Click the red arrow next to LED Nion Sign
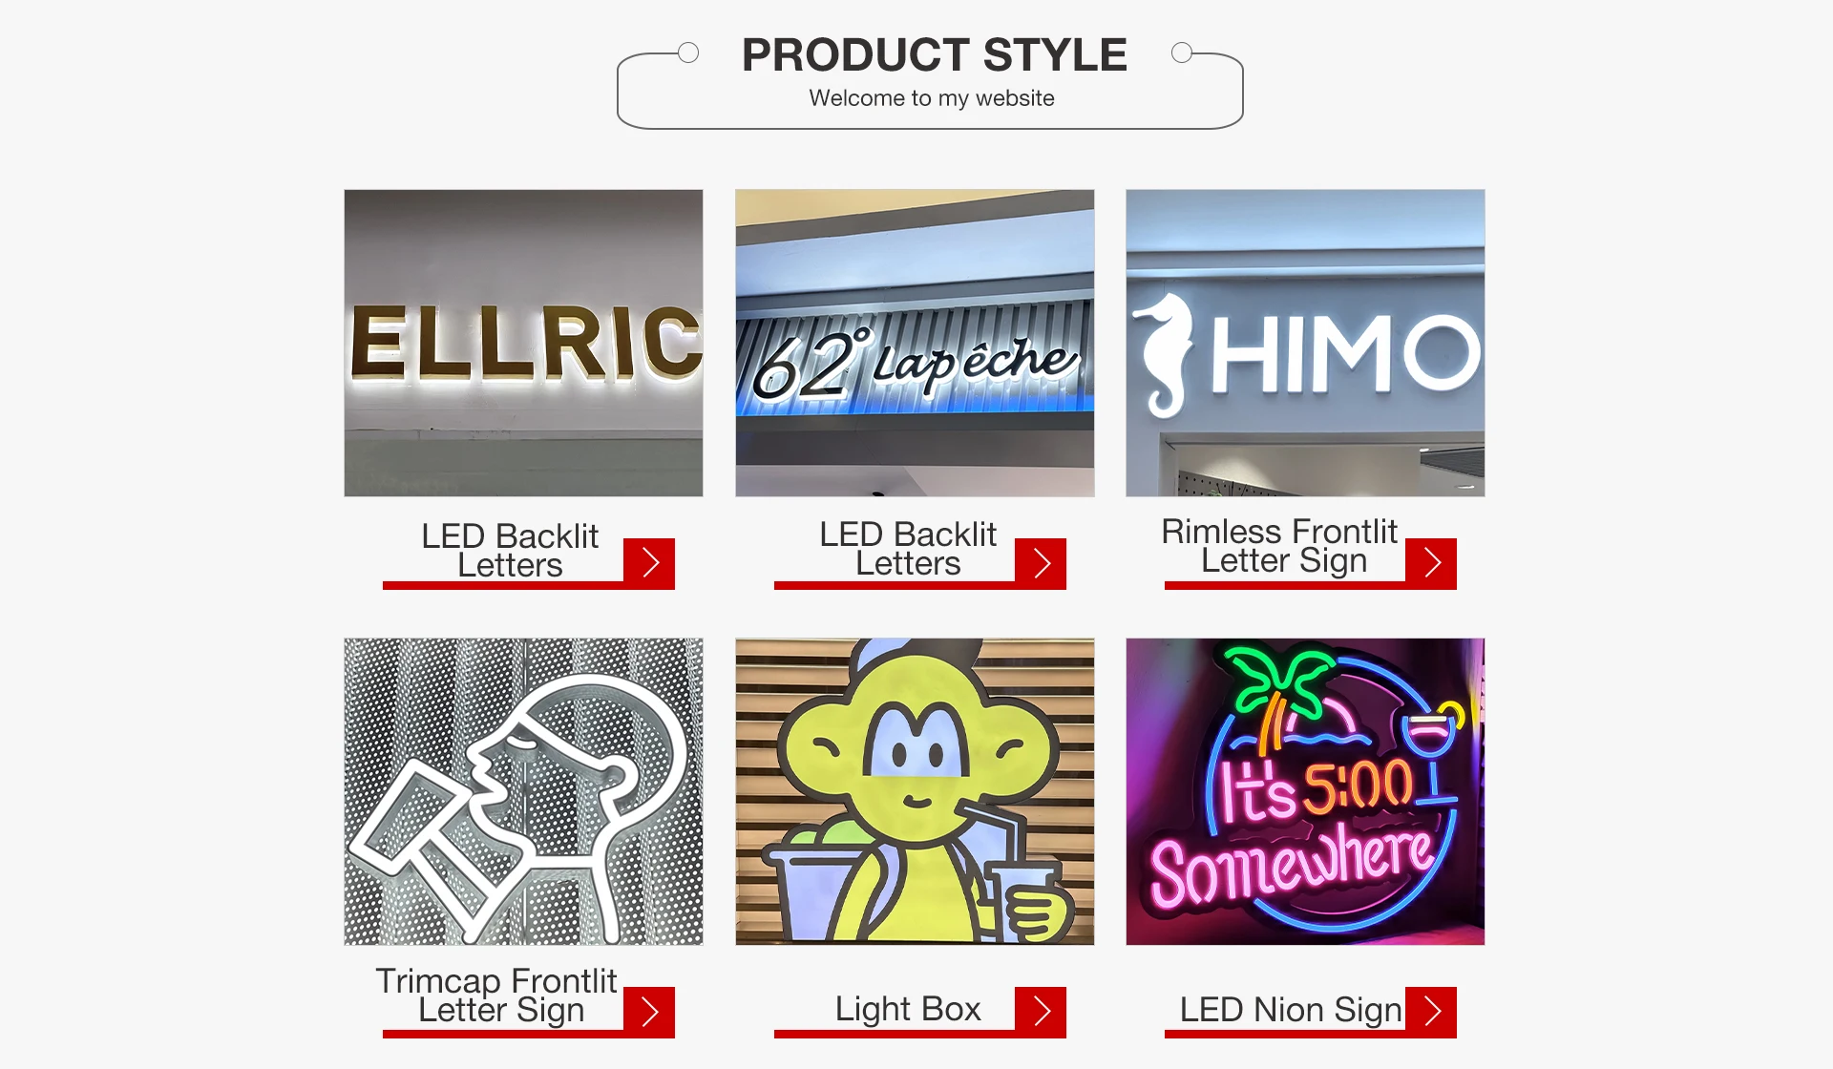Screen dimensions: 1833x1069 (1431, 1011)
